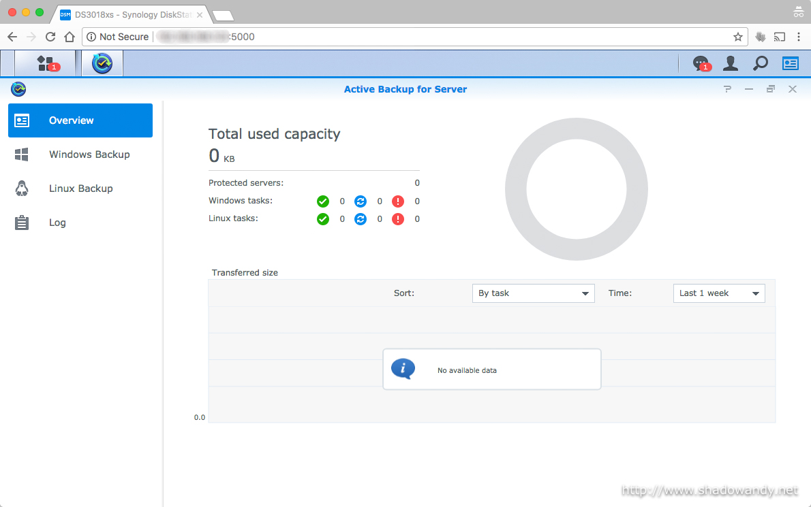This screenshot has width=811, height=507.
Task: Click the Active Backup taskbar icon
Action: click(102, 63)
